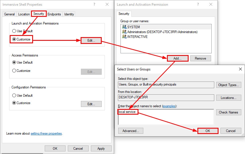This screenshot has width=245, height=154.
Task: Open the Advanced user search options
Action: (131, 131)
